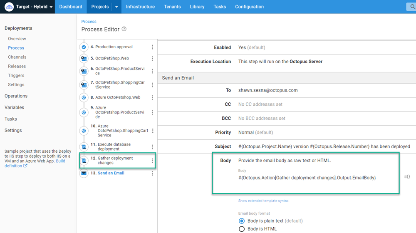Click the Azure OctoPetshop.Web step icon

[84, 98]
